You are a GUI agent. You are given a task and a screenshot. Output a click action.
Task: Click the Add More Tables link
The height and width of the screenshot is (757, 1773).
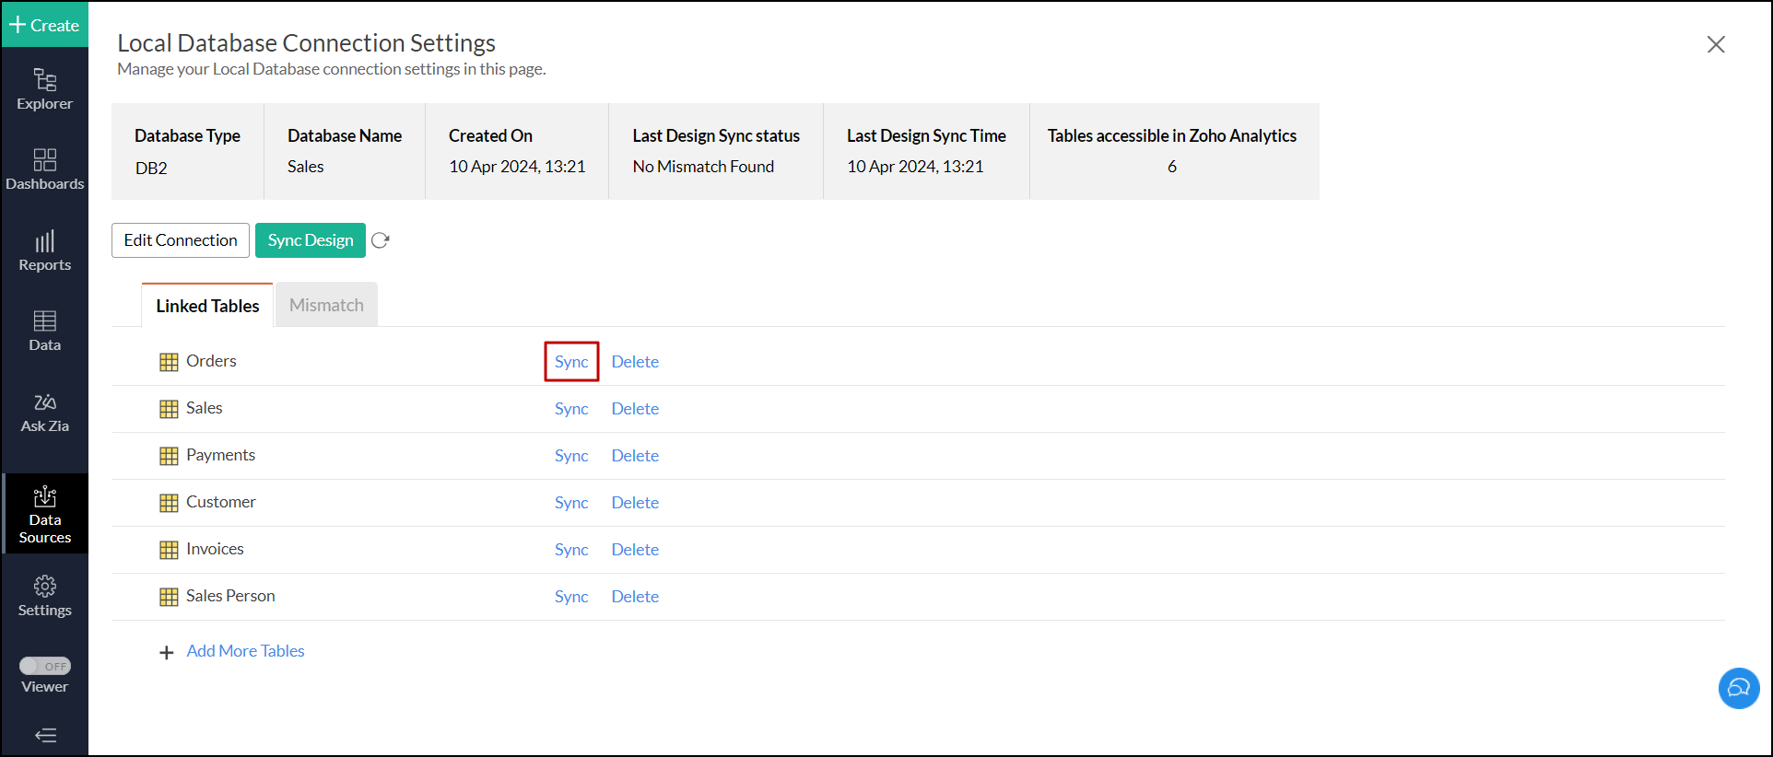point(245,651)
